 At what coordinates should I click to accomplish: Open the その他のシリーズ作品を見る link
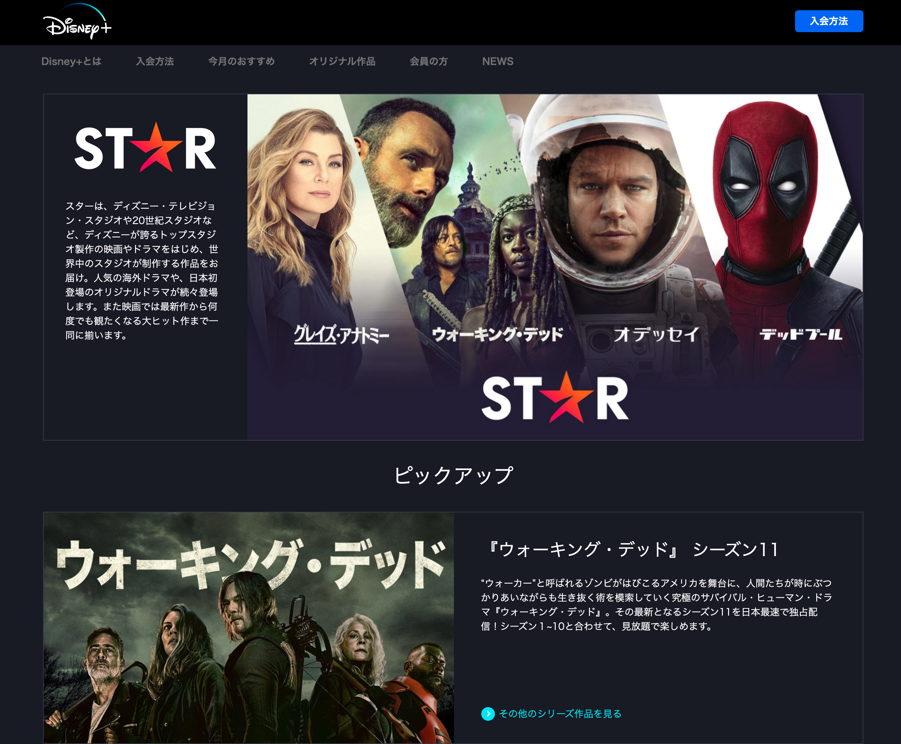click(560, 714)
